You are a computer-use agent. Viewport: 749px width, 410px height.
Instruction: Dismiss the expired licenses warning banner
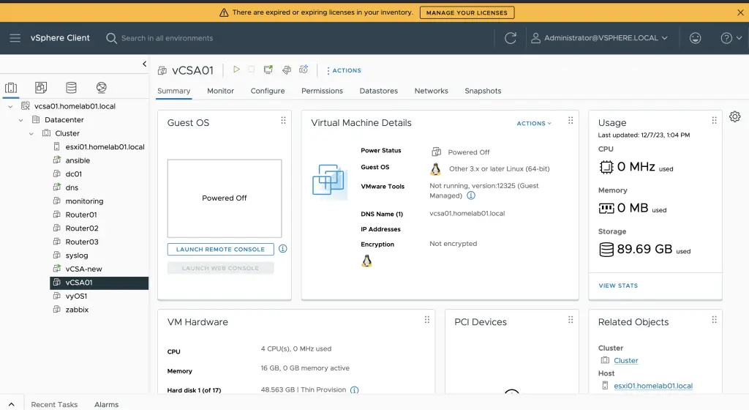[x=740, y=12]
